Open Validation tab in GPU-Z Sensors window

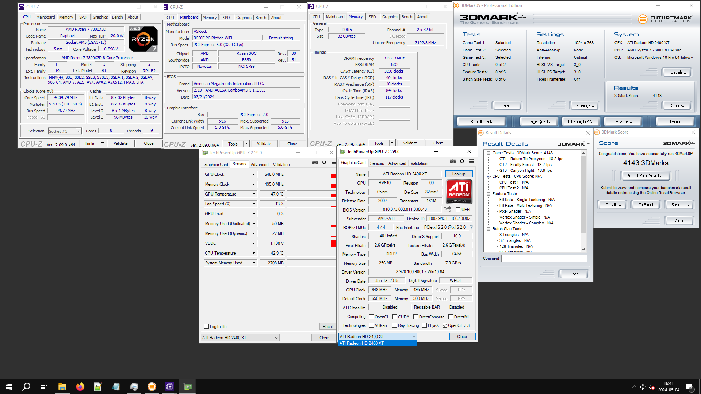click(281, 165)
